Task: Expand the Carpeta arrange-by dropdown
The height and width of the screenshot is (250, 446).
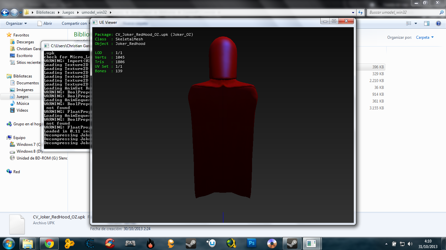Action: tap(425, 37)
